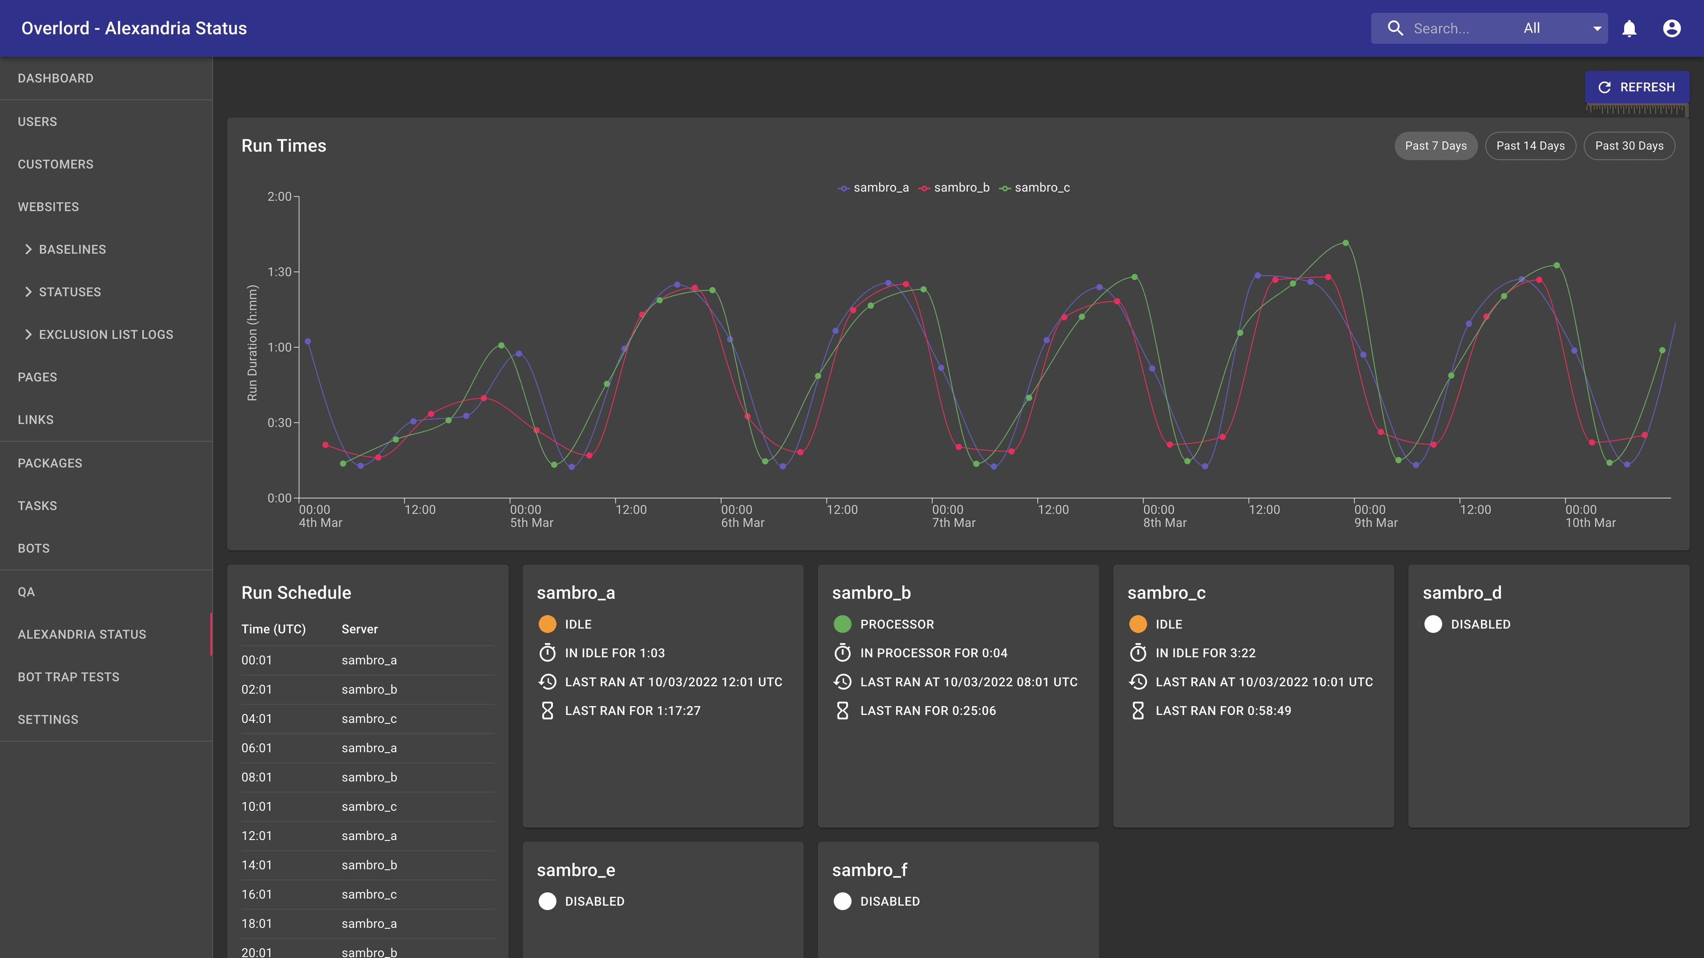Click the Server column header

360,629
